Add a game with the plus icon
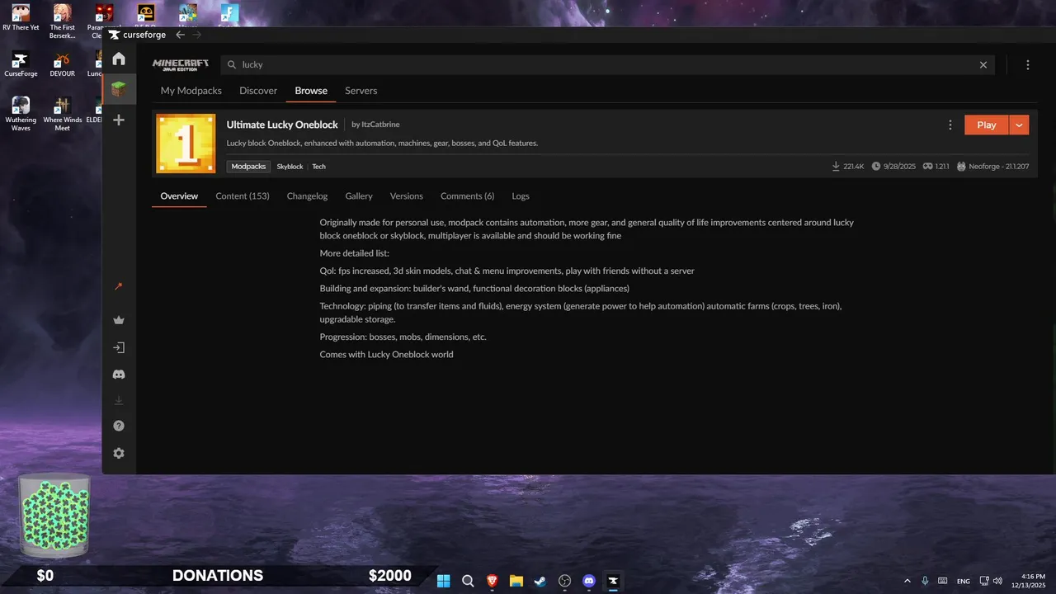 [x=119, y=120]
